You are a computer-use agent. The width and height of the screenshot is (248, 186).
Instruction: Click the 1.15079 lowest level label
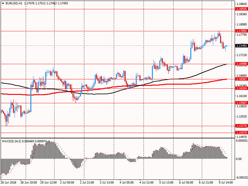click(x=241, y=133)
